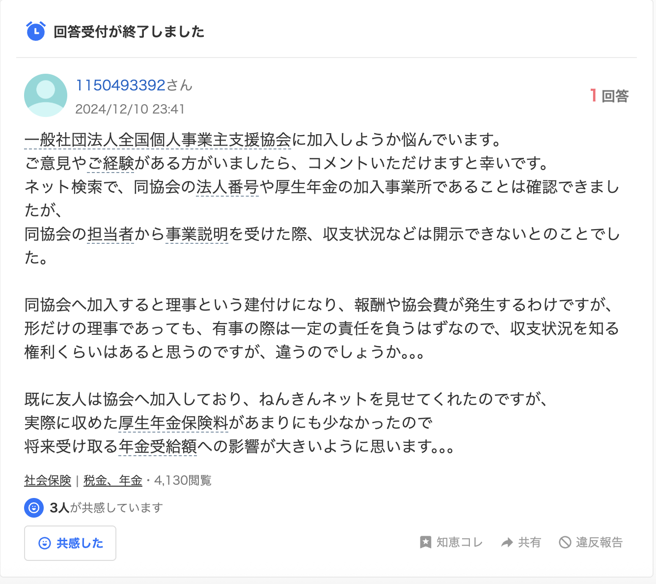Click the alarm clock icon next to 回答受付が終了しました
The width and height of the screenshot is (656, 584).
(x=35, y=32)
